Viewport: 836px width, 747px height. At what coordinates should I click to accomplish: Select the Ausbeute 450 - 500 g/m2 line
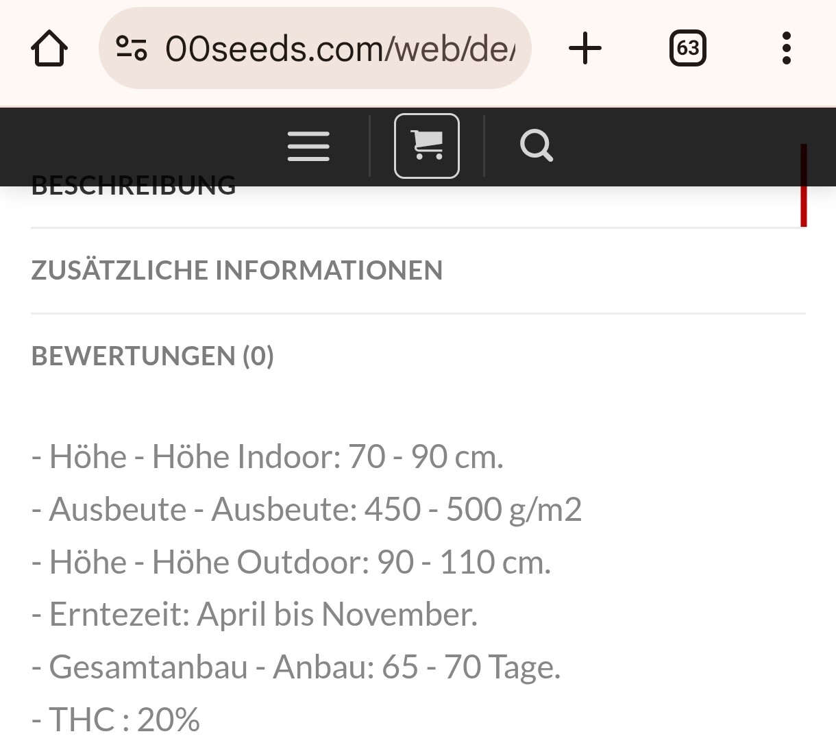coord(306,510)
